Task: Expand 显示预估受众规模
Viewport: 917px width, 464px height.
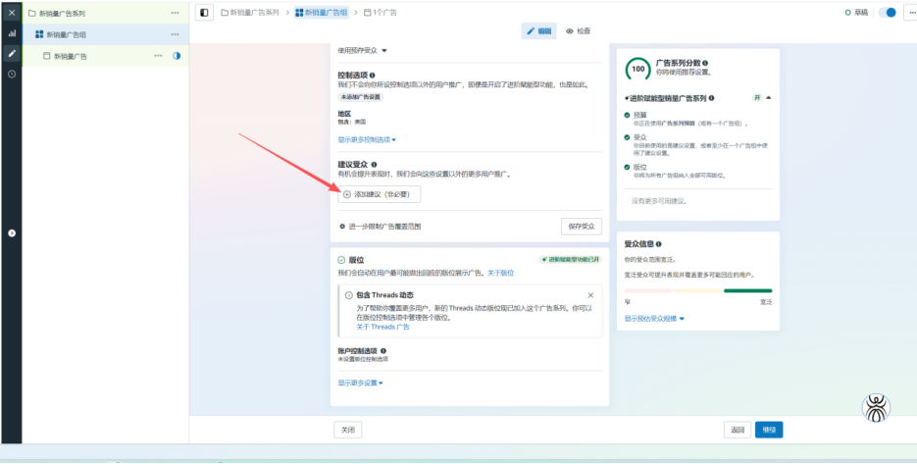Action: point(654,319)
